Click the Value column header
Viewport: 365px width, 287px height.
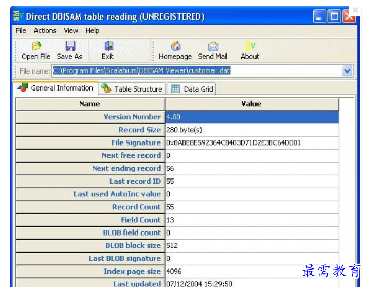coord(251,104)
